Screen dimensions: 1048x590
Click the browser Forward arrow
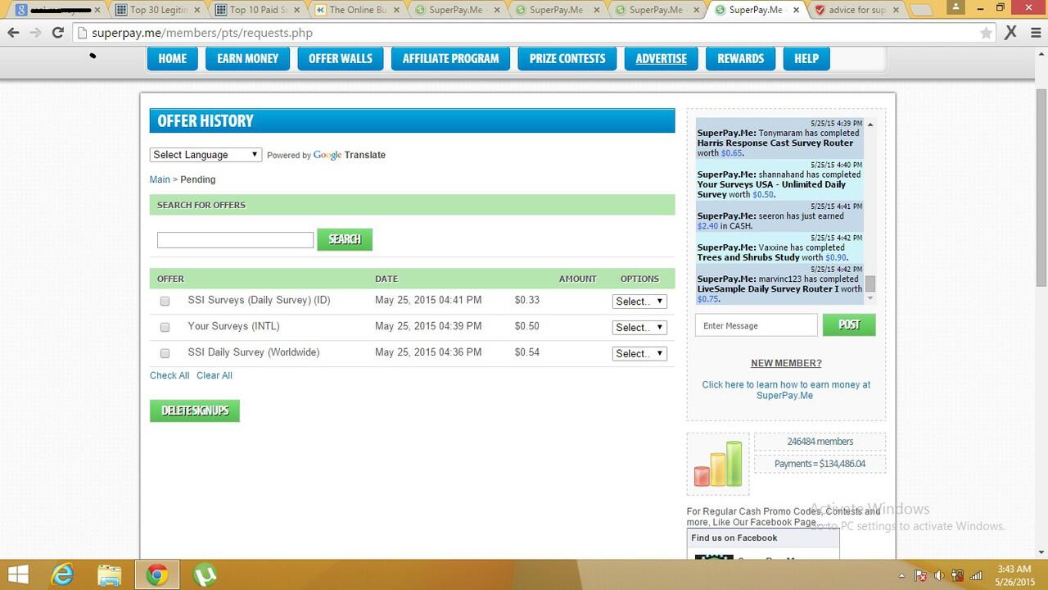click(35, 33)
